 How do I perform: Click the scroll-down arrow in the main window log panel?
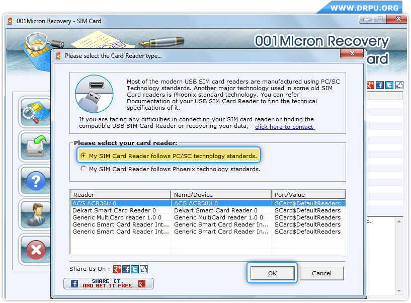[399, 291]
